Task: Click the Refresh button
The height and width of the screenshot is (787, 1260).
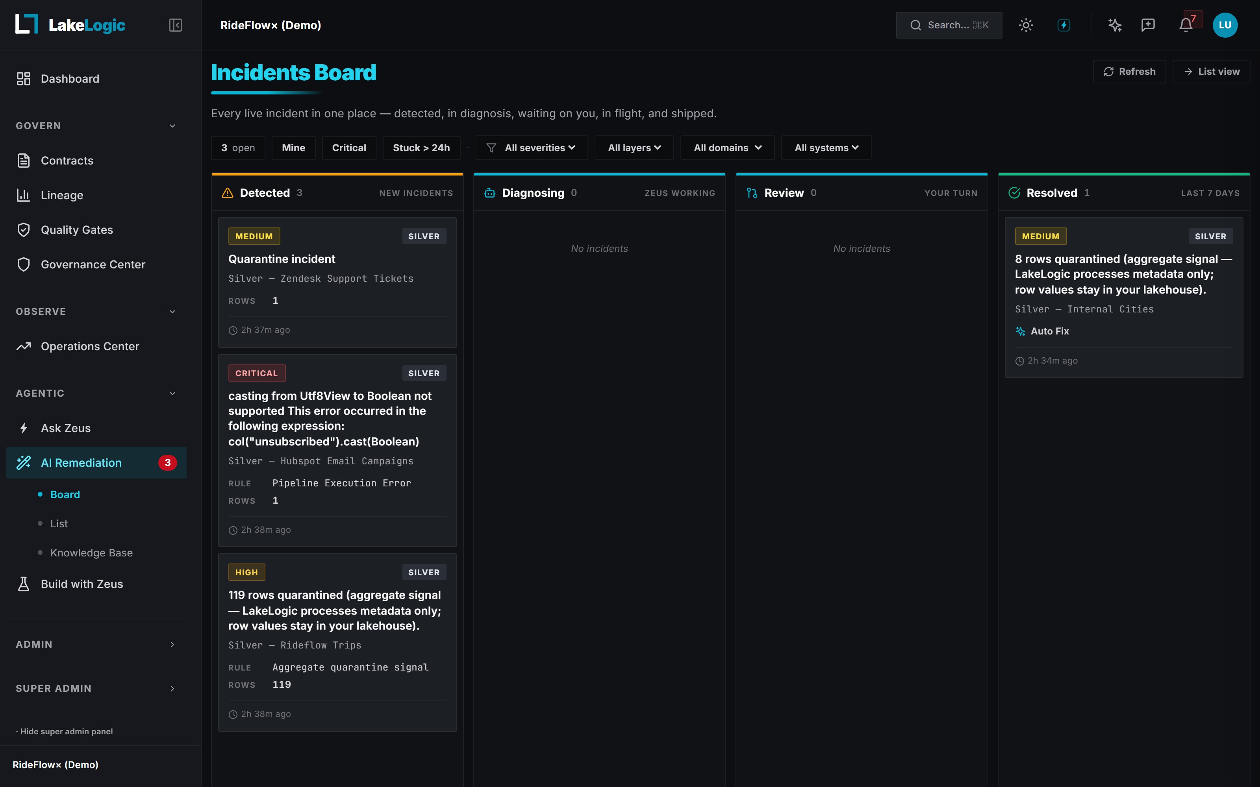Action: tap(1129, 71)
